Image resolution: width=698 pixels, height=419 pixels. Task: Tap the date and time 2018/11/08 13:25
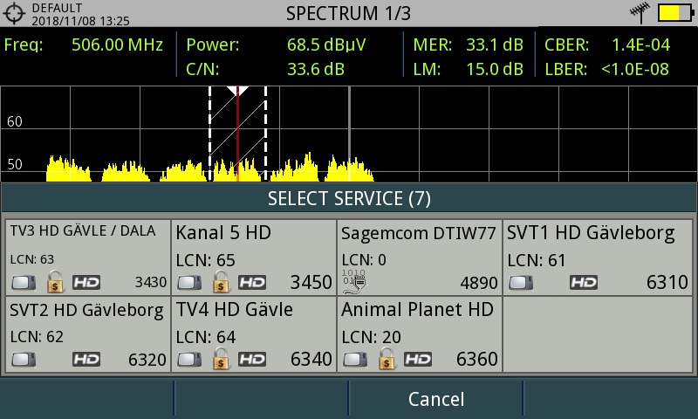tap(80, 21)
